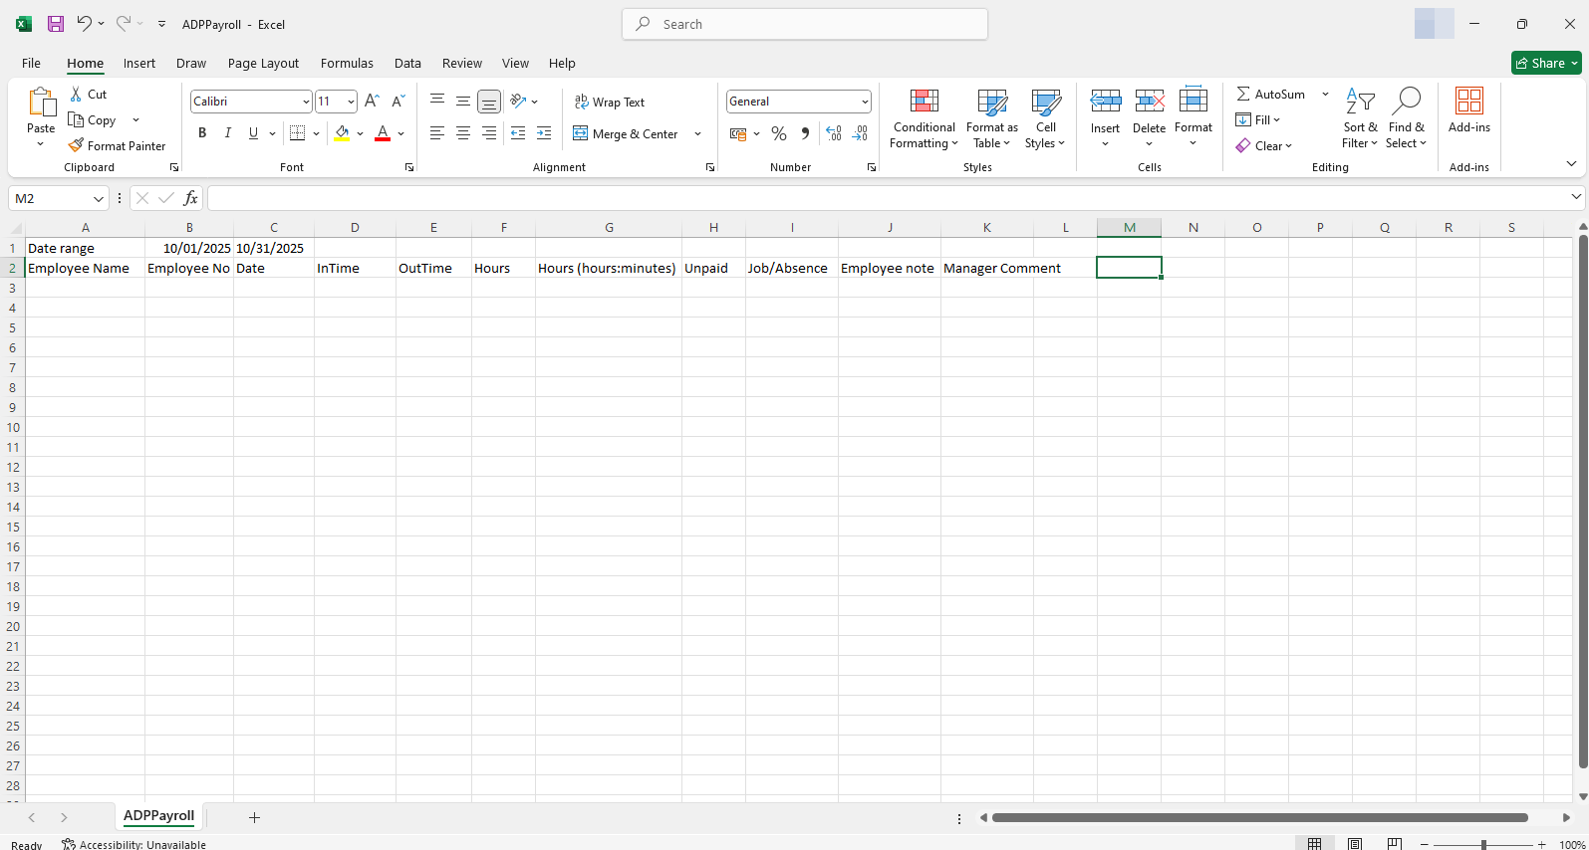The image size is (1589, 850).
Task: Open Sort & Filter tool
Action: [x=1360, y=117]
